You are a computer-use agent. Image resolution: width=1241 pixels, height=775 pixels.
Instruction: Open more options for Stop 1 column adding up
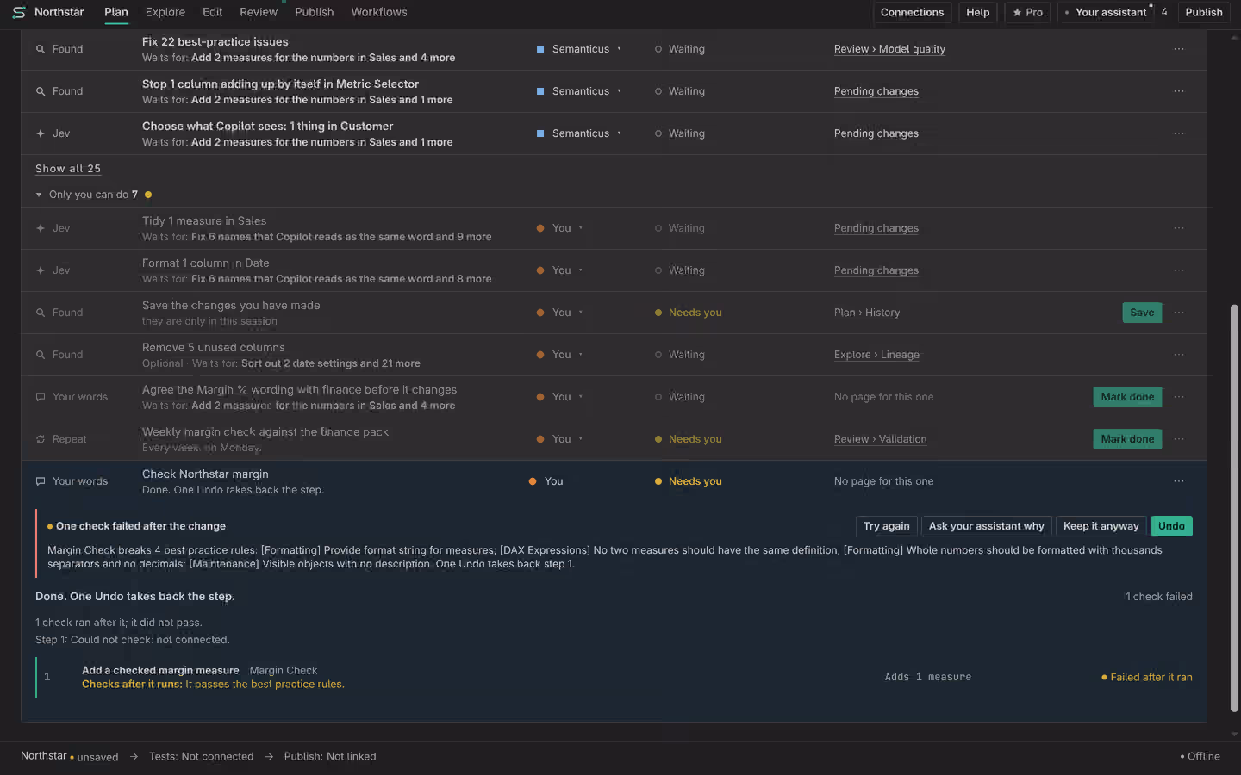[1179, 91]
